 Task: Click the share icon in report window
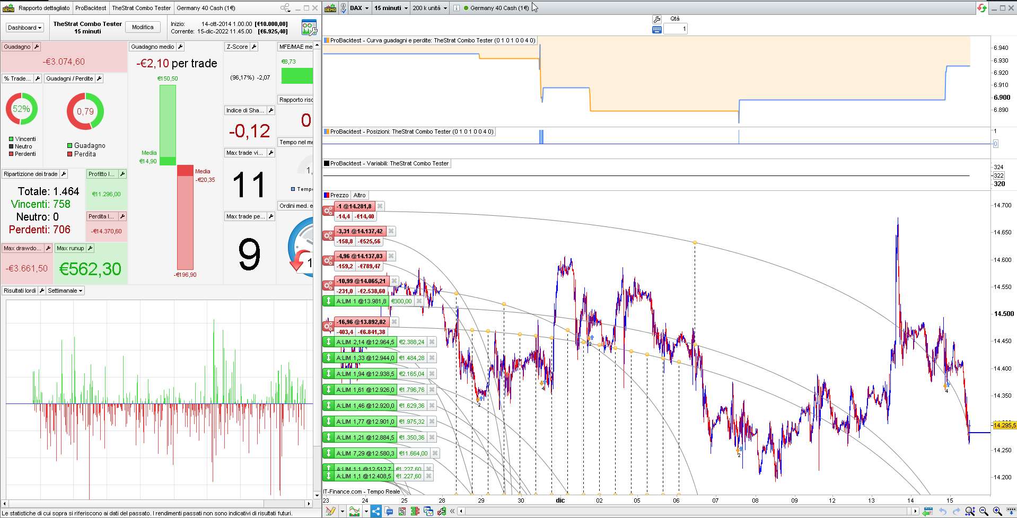coord(285,8)
